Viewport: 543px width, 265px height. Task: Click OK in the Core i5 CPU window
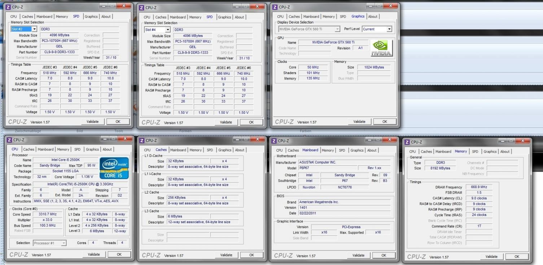click(119, 254)
